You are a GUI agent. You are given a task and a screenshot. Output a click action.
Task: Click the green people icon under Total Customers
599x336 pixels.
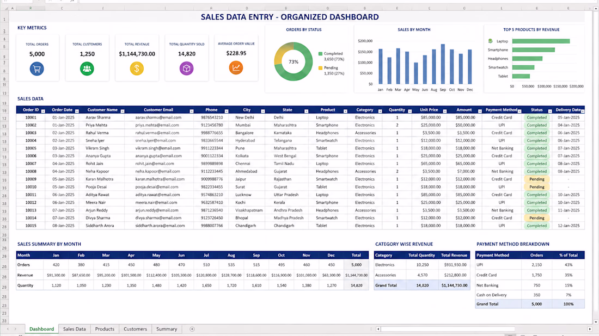click(x=87, y=69)
